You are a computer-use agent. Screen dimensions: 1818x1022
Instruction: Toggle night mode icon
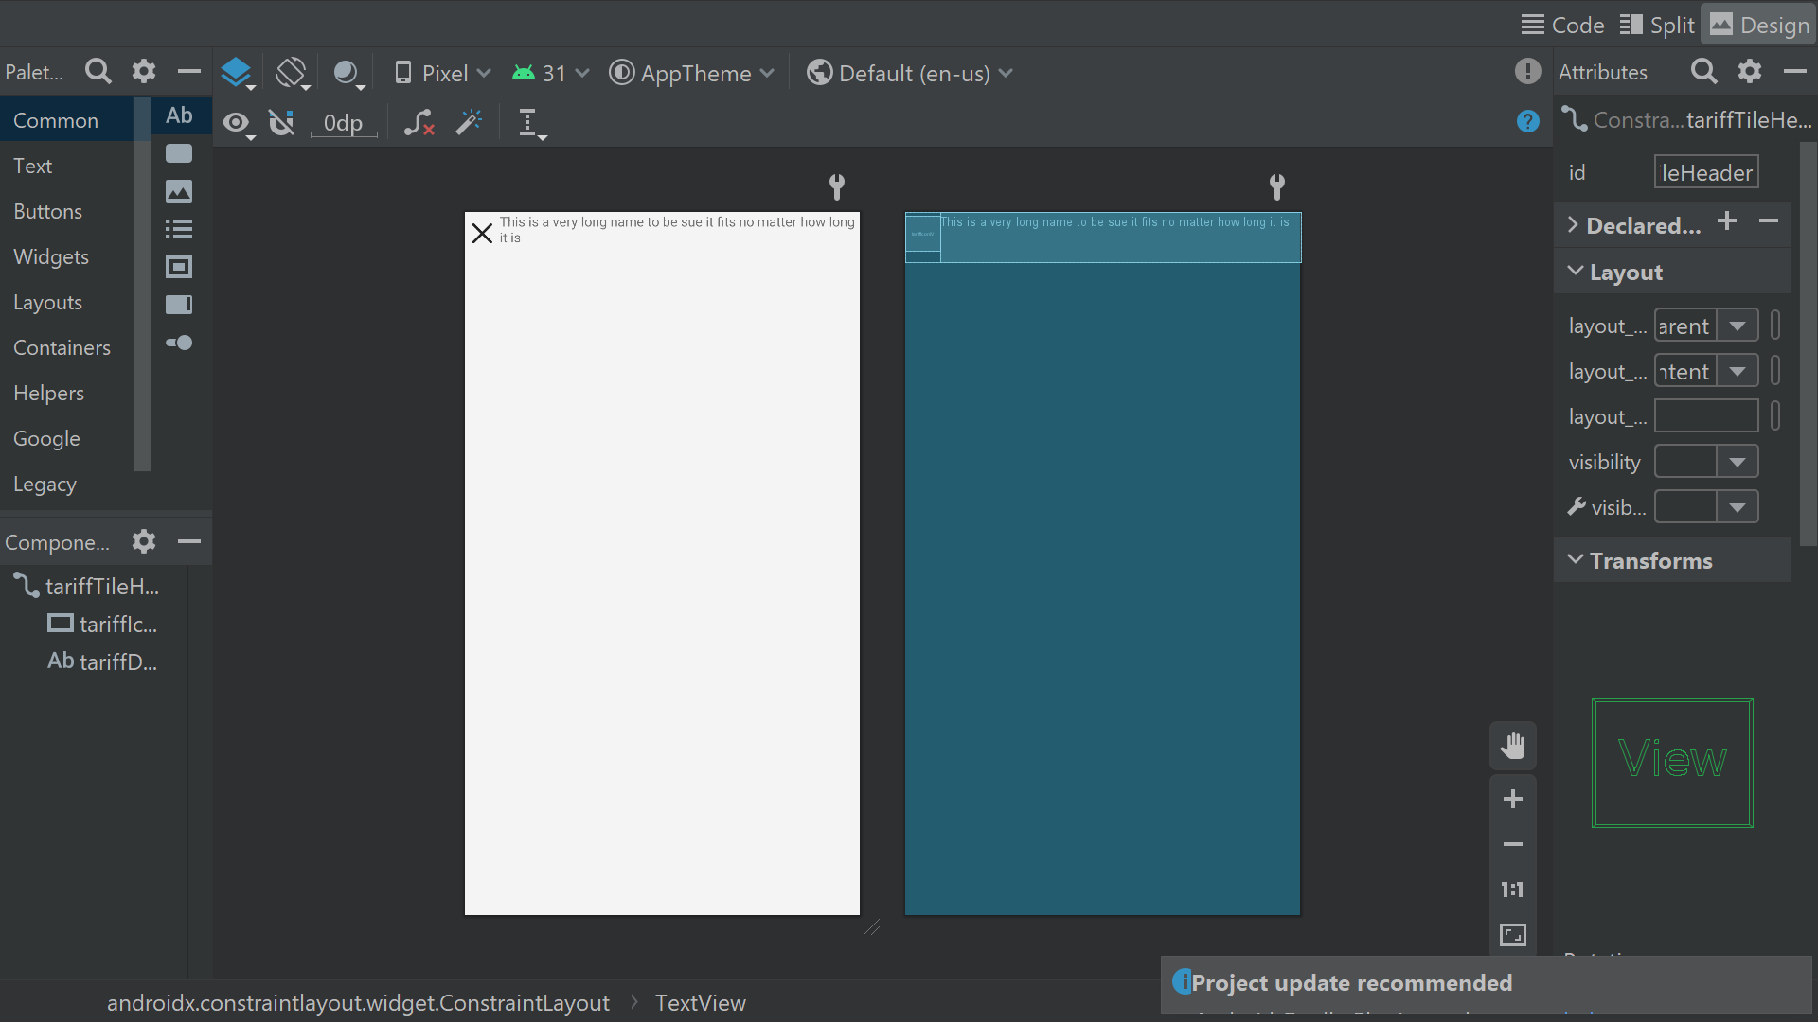pos(348,73)
